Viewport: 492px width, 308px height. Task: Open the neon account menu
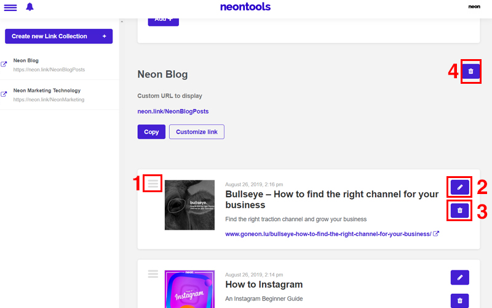[x=474, y=7]
